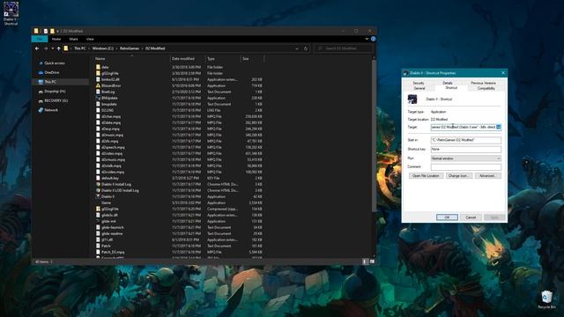Open recent locations dropdown beside navigation arrows
Viewport: 564px width, 317px height.
pos(53,48)
